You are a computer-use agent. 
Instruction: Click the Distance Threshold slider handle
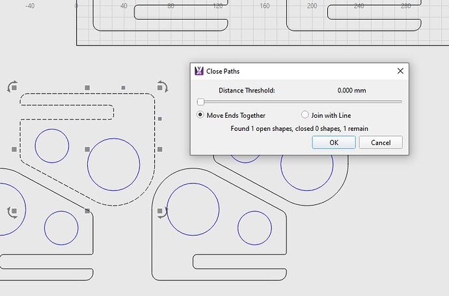pyautogui.click(x=200, y=102)
